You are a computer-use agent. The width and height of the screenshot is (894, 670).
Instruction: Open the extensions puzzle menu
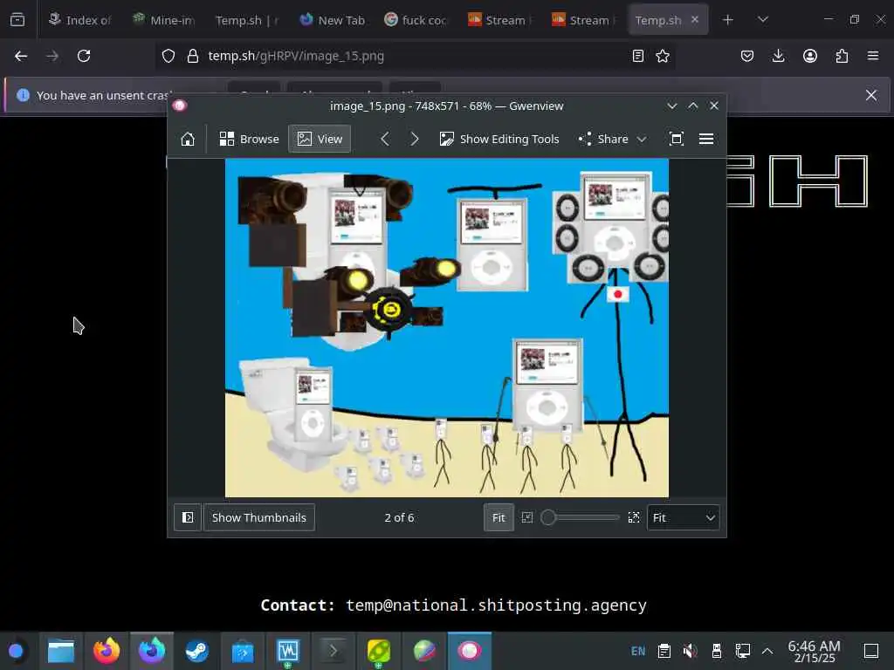click(x=842, y=56)
